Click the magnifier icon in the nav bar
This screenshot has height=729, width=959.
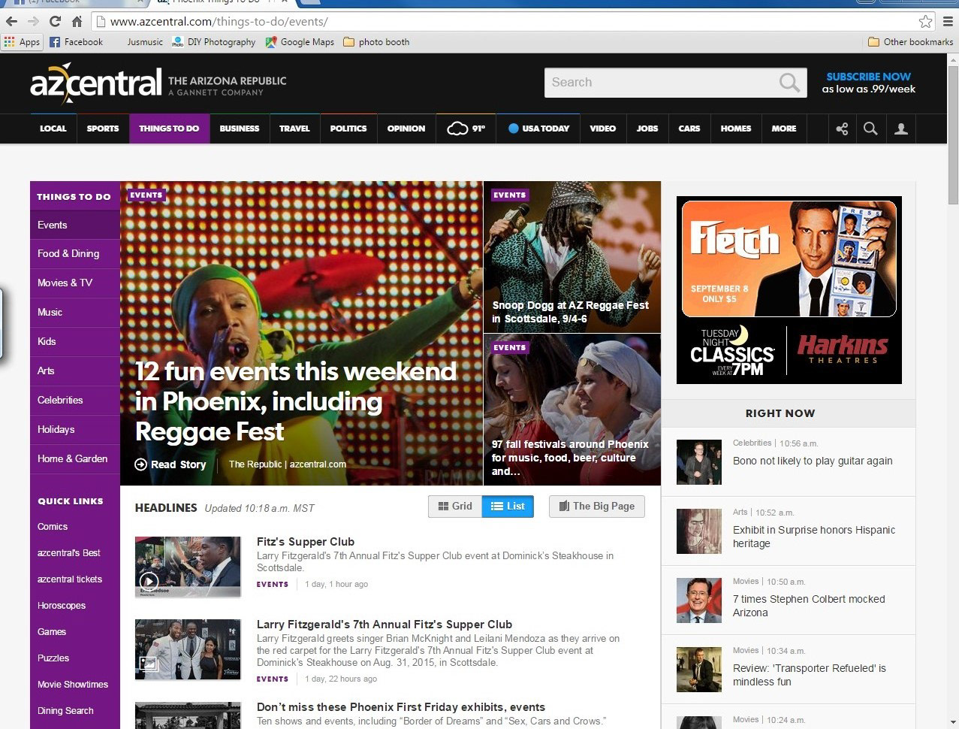(x=870, y=129)
